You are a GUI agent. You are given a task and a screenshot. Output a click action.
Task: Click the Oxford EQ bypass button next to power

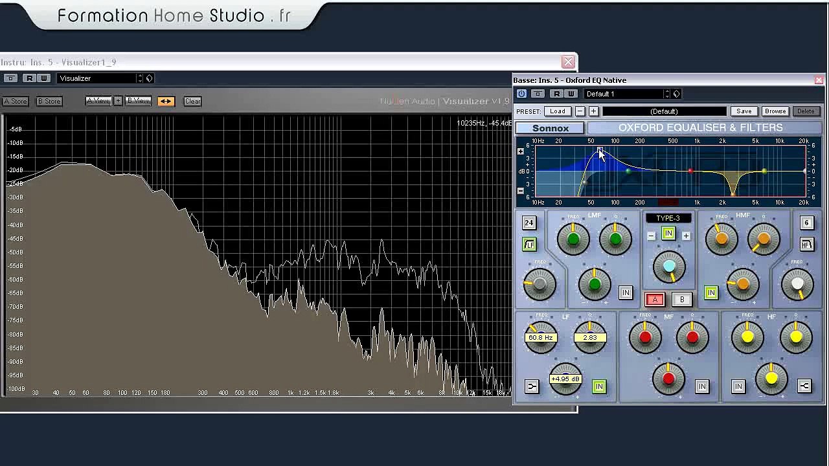pos(537,94)
